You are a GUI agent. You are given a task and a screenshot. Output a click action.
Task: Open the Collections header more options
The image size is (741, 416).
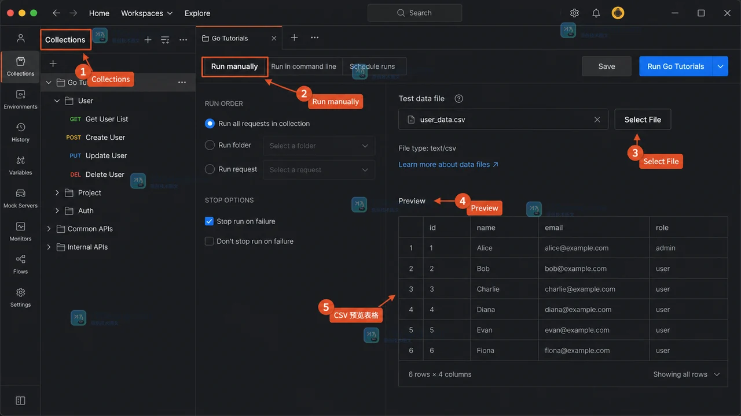click(183, 40)
